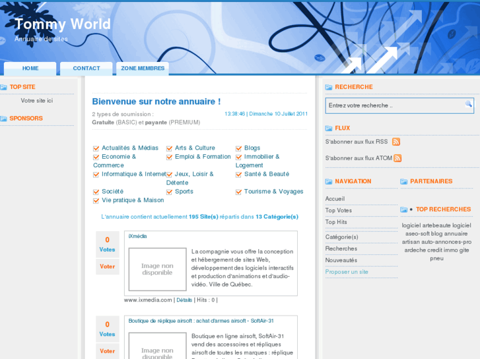Open the CONTACT tab
The height and width of the screenshot is (359, 480).
tap(86, 69)
